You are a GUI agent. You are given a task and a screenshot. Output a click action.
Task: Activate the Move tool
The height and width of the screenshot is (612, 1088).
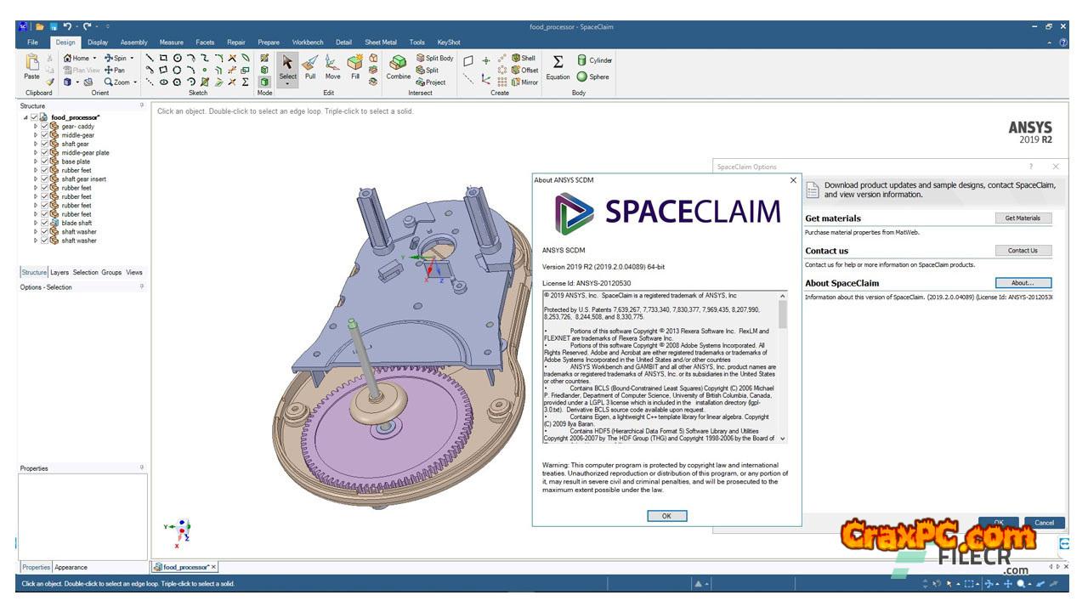coord(332,66)
